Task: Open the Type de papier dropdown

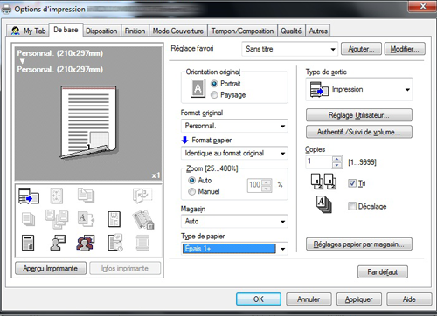Action: tap(234, 249)
